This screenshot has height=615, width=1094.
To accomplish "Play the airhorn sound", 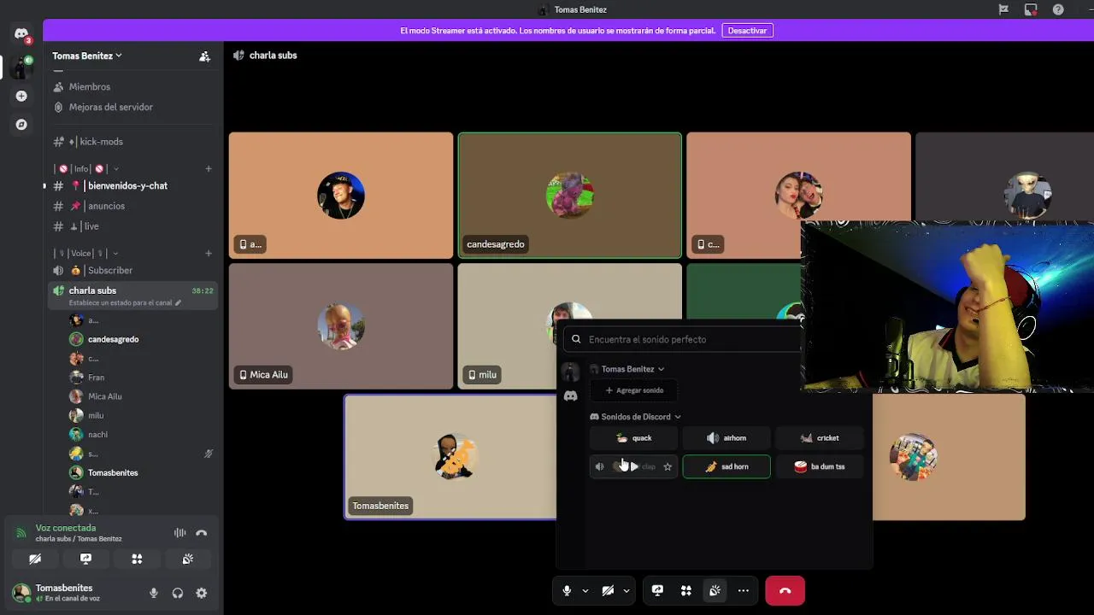I will click(x=726, y=438).
